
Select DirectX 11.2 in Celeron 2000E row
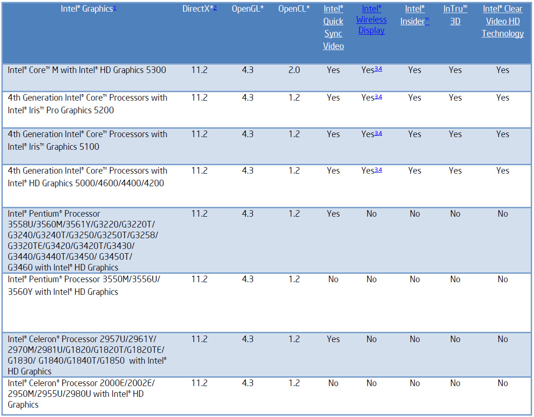pos(199,383)
